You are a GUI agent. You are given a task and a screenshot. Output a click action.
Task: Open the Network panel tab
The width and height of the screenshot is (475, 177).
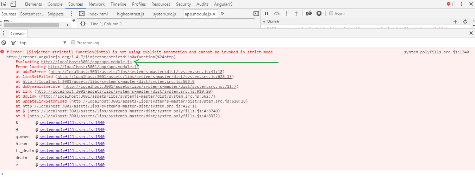pos(96,4)
